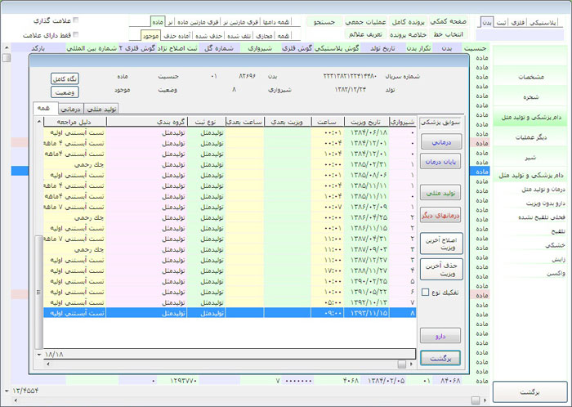Select the 'زایش' sidebar entry
This screenshot has width=572, height=407.
click(x=558, y=260)
